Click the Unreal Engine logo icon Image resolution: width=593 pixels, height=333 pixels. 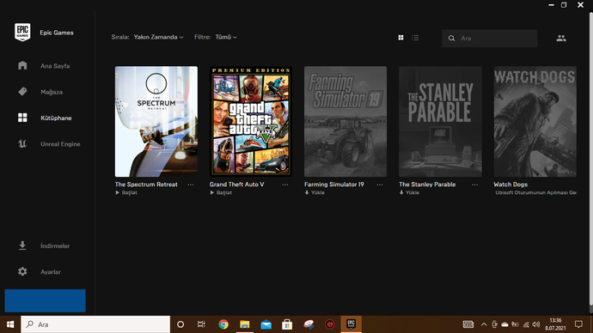click(x=22, y=143)
